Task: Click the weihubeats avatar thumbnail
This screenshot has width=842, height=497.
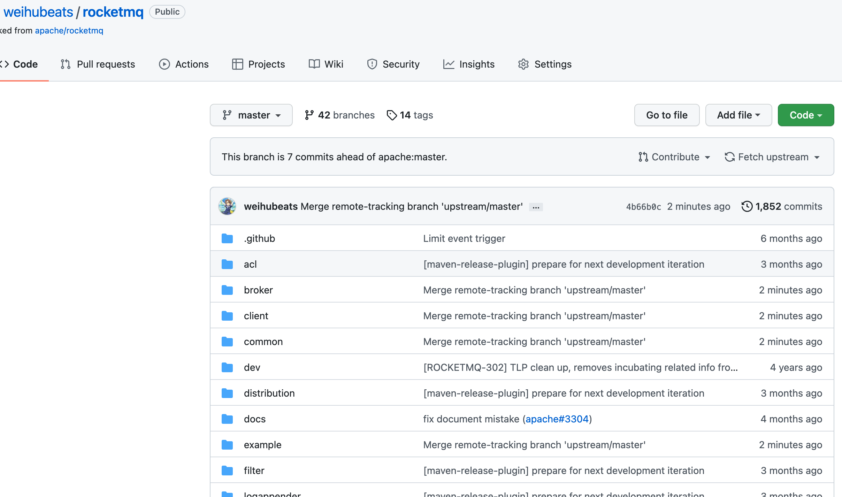Action: (x=227, y=206)
